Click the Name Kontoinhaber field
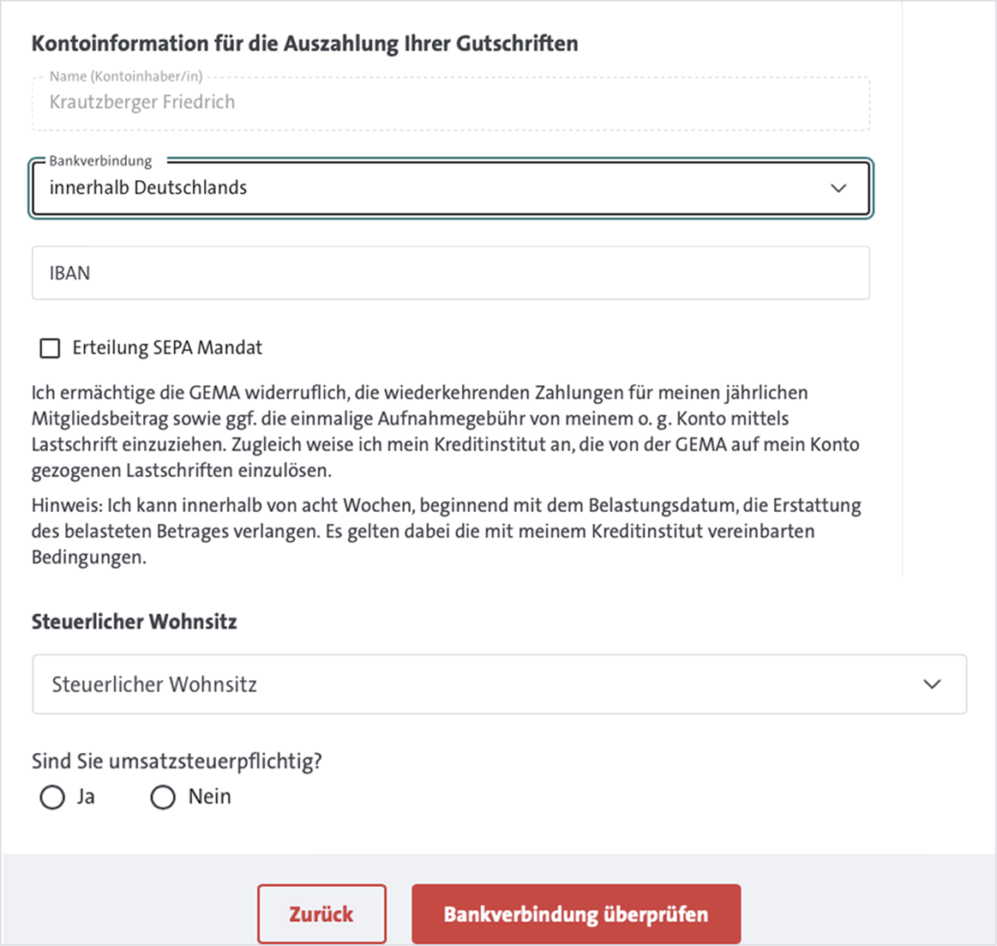Screen dimensions: 997x946 point(343,102)
